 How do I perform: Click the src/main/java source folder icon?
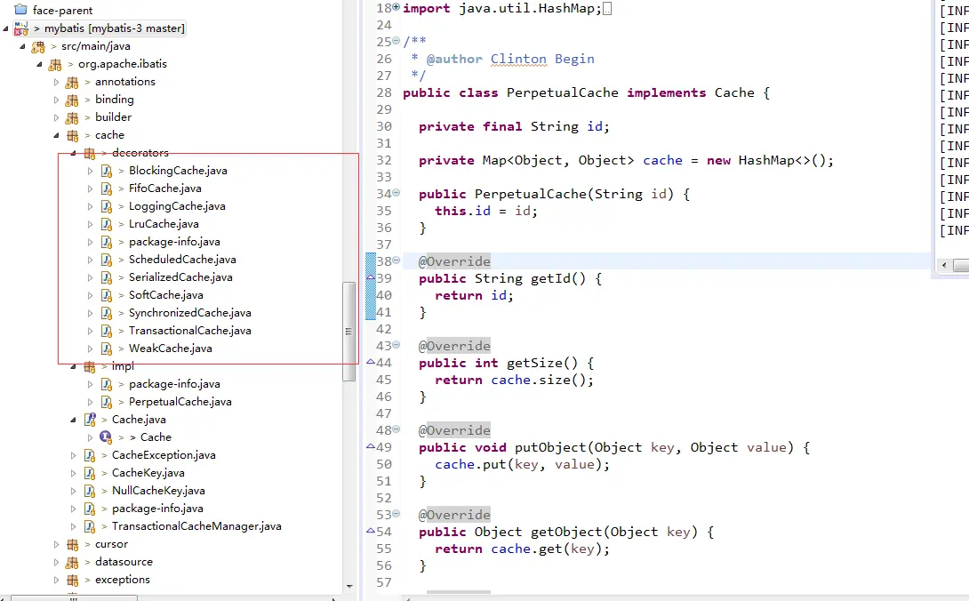[38, 46]
